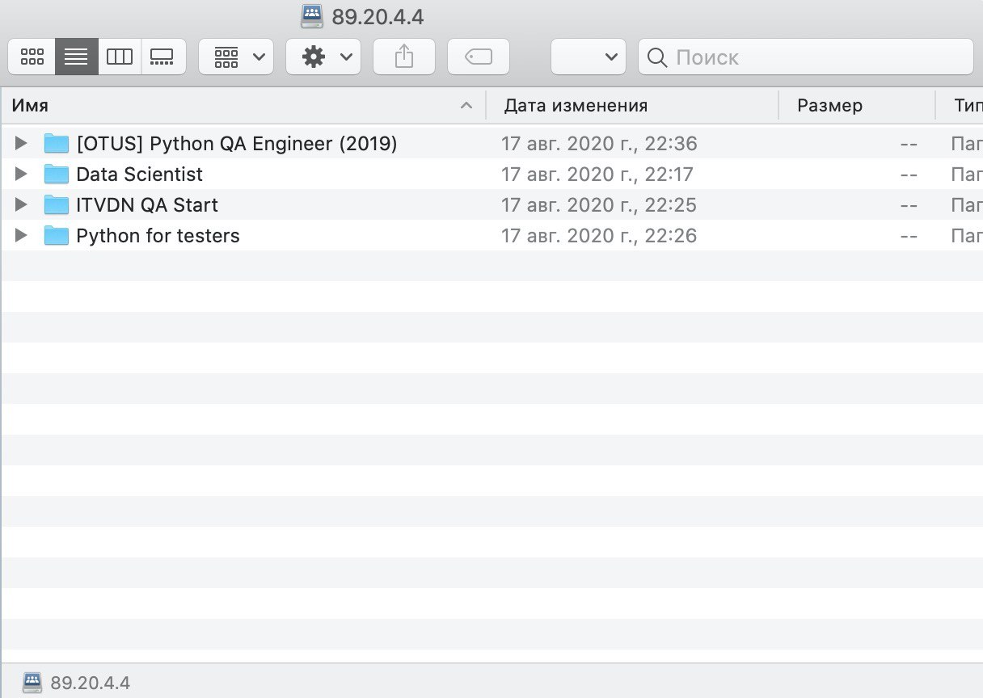Switch to icon view
The width and height of the screenshot is (983, 698).
point(32,57)
